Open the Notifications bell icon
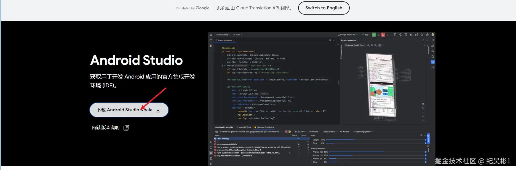 click(433, 40)
